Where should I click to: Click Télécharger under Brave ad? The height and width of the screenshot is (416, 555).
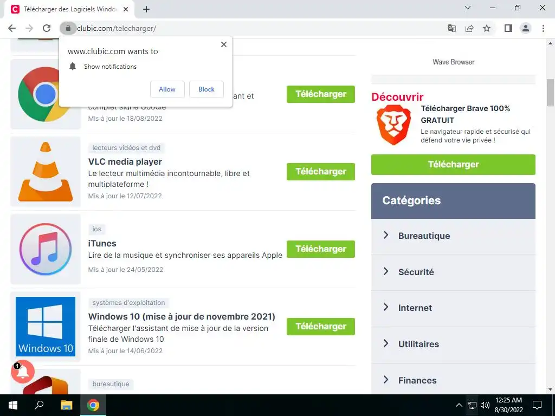click(453, 165)
